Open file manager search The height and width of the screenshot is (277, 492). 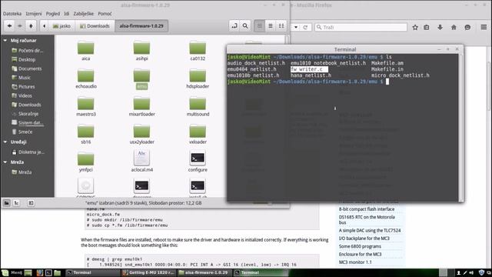click(245, 26)
